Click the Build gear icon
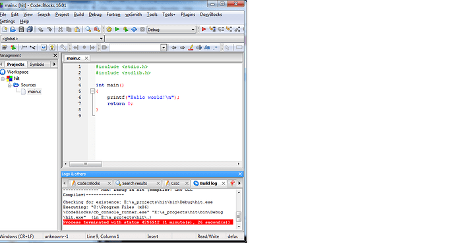This screenshot has height=243, width=455. tap(109, 30)
